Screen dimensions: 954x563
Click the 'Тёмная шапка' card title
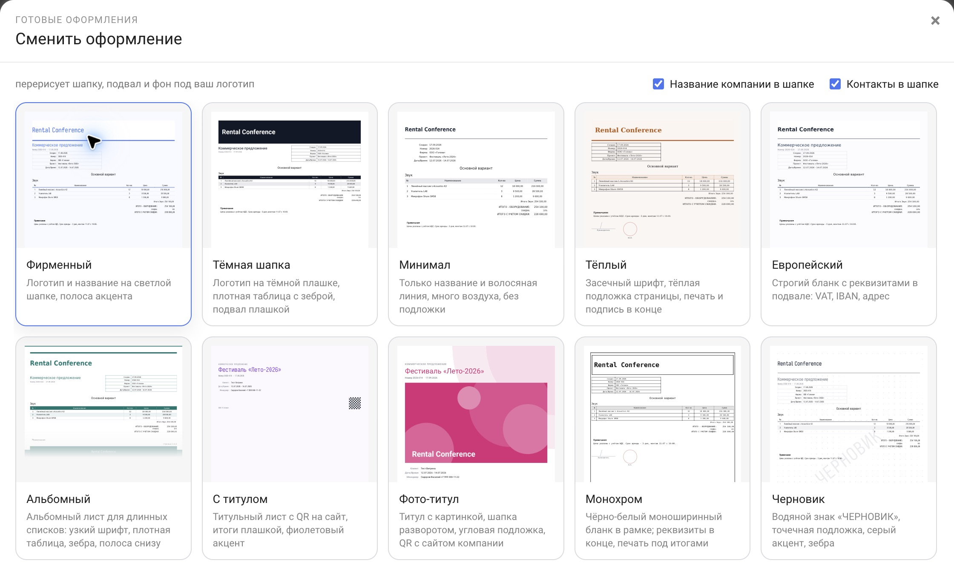(251, 265)
